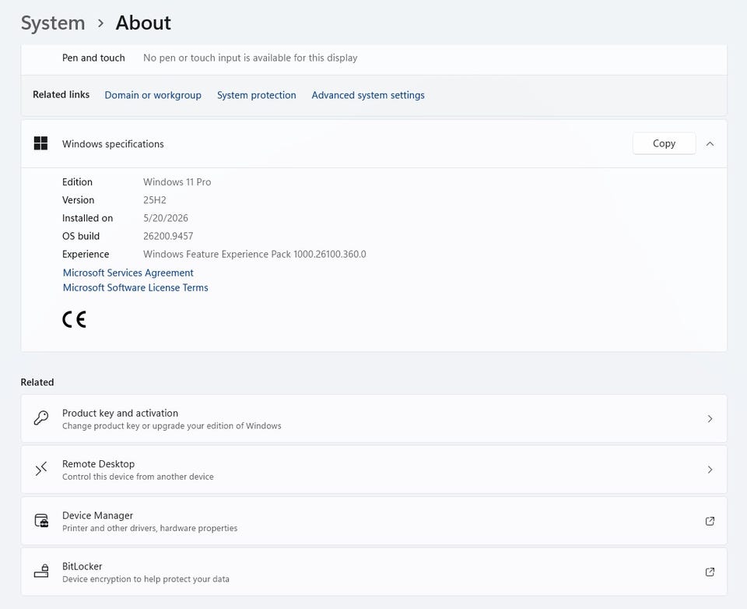Open the Device Manager external link icon
Screen dimensions: 747x609
click(710, 521)
